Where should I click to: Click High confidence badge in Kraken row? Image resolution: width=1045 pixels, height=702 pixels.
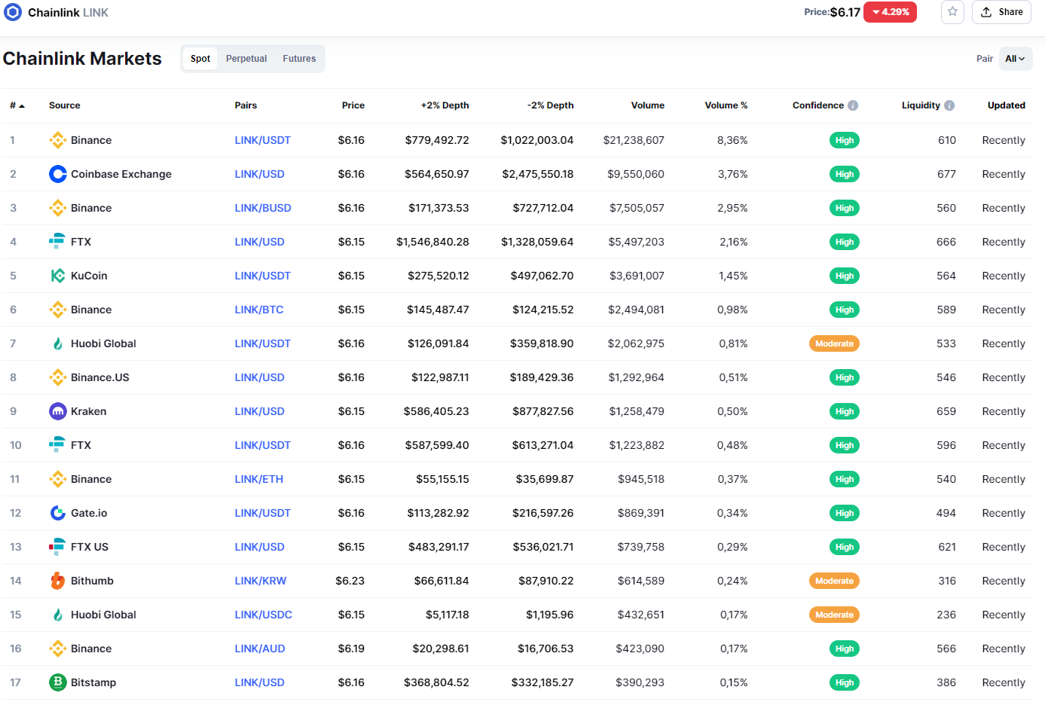[845, 411]
